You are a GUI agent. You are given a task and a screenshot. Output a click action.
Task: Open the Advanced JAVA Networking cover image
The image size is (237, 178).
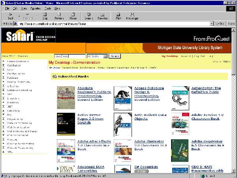66,169
